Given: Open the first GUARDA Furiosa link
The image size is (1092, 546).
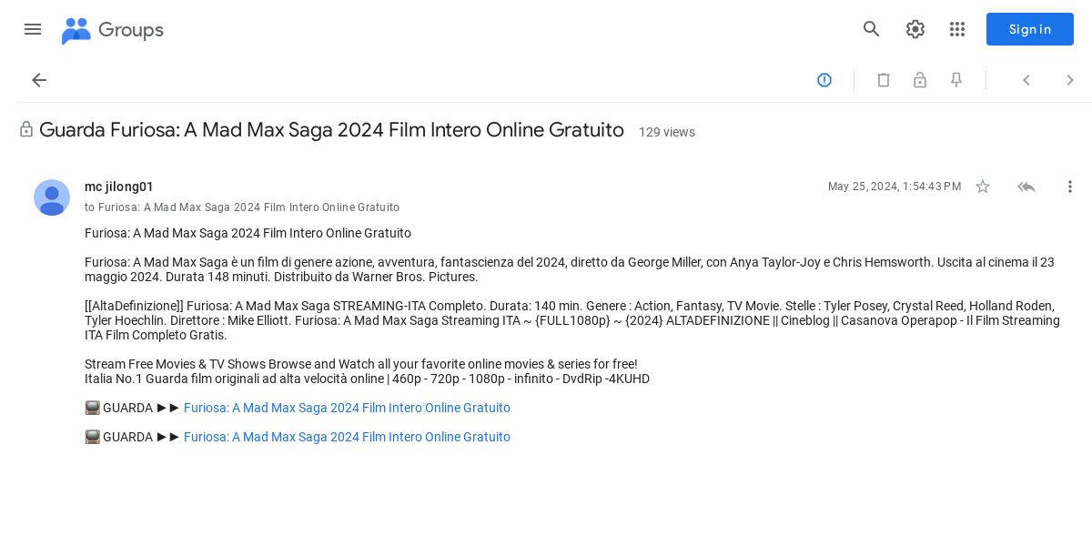Looking at the screenshot, I should (347, 408).
